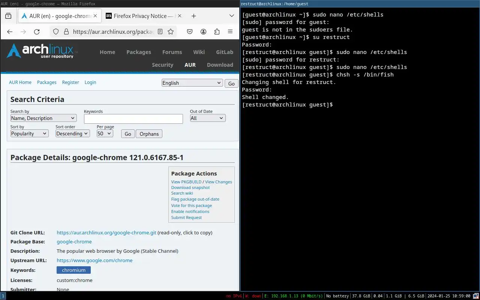Click the Arch Linux user repository logo
480x300 pixels.
[x=42, y=51]
